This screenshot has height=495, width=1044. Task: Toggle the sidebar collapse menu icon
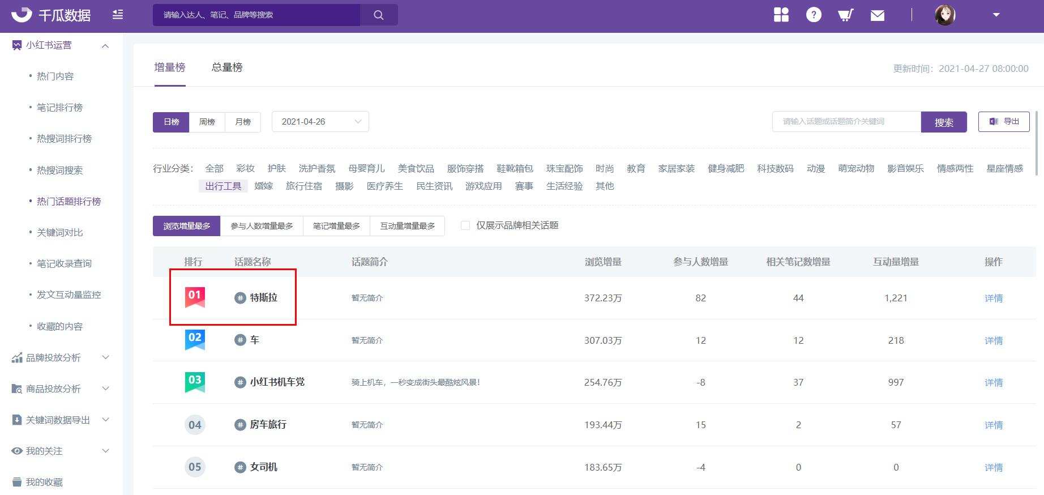click(118, 15)
